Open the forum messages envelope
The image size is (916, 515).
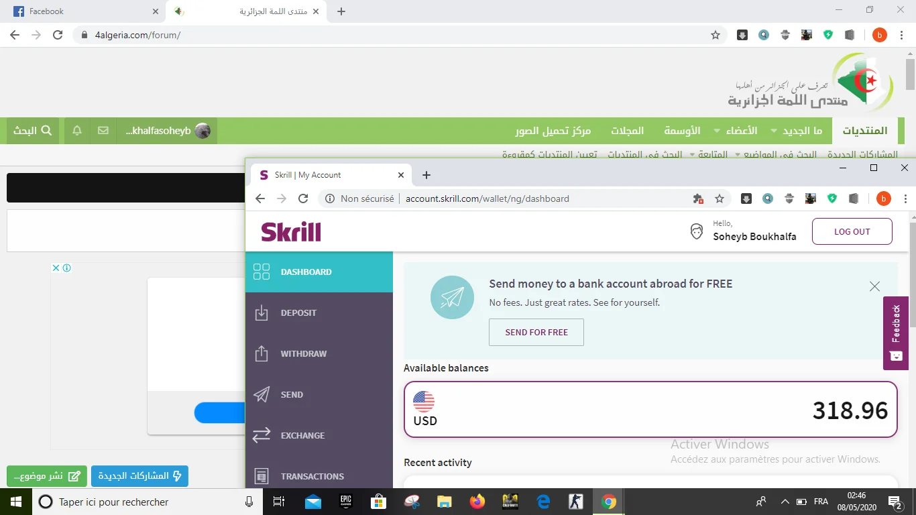[x=103, y=131]
